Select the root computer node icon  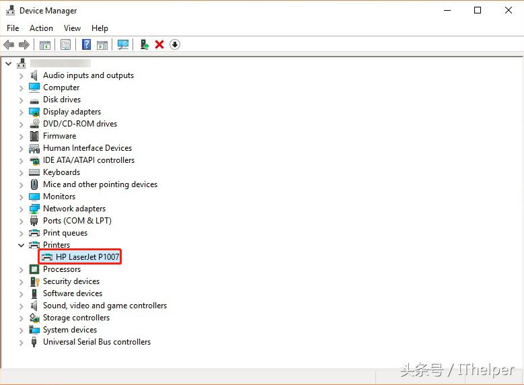[x=22, y=63]
